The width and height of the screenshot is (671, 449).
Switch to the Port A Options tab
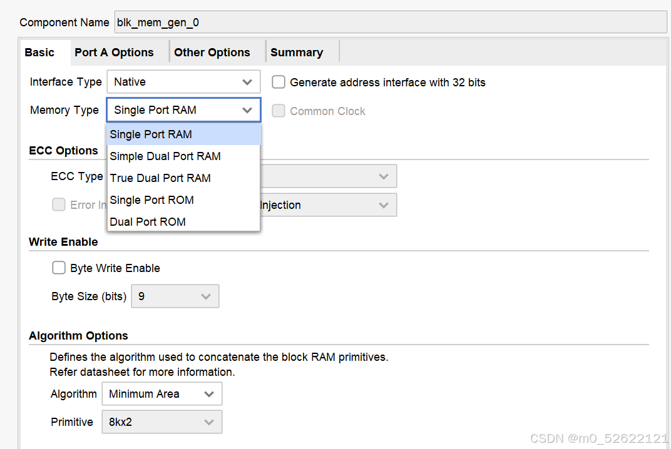pyautogui.click(x=114, y=53)
